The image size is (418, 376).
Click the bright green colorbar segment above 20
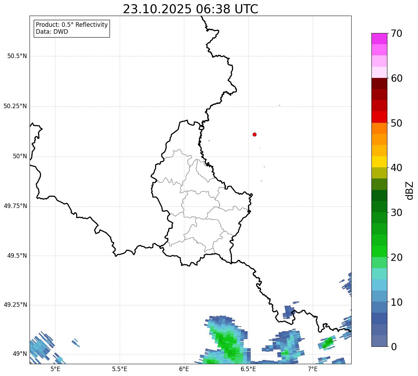(379, 251)
